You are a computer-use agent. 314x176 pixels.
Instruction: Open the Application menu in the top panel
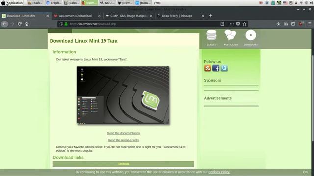pyautogui.click(x=12, y=3)
